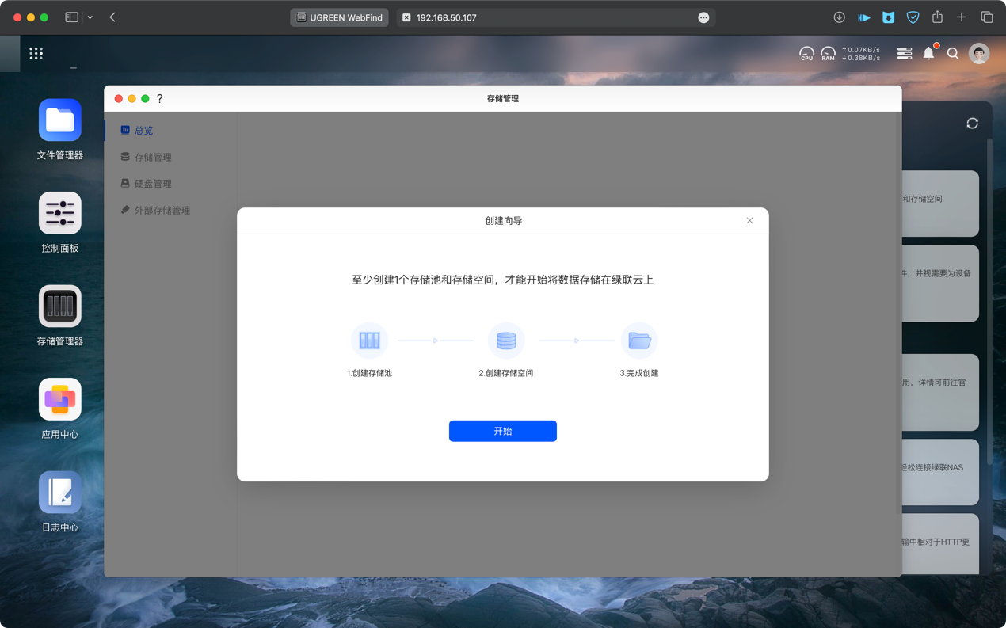
Task: Click the 开始 button in the wizard
Action: tap(502, 431)
